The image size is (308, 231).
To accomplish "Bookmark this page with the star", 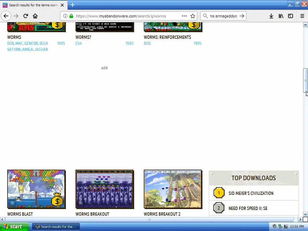I will click(x=193, y=16).
